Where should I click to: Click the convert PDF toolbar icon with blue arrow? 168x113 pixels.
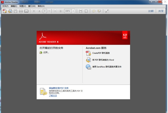click(x=10, y=11)
